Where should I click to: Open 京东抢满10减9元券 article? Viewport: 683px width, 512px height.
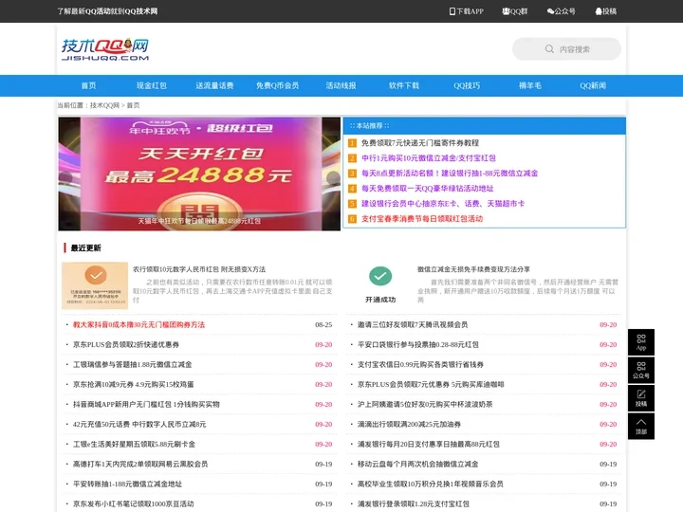(x=134, y=384)
